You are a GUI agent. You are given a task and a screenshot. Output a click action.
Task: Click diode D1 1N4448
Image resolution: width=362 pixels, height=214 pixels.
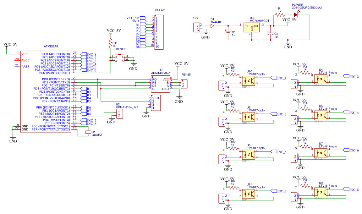click(x=213, y=26)
